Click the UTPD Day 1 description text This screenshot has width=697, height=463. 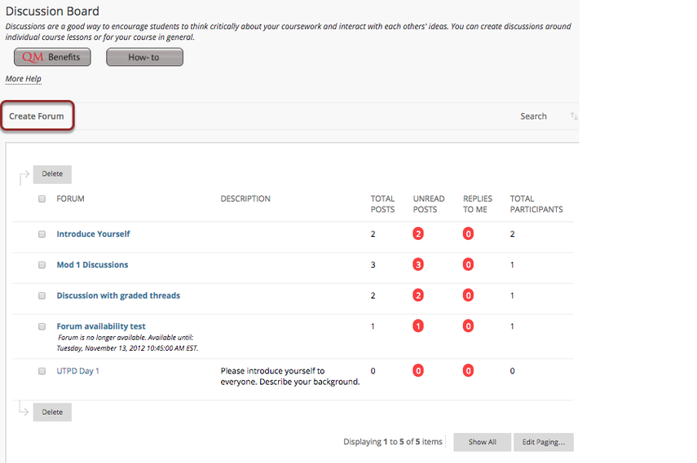coord(290,377)
